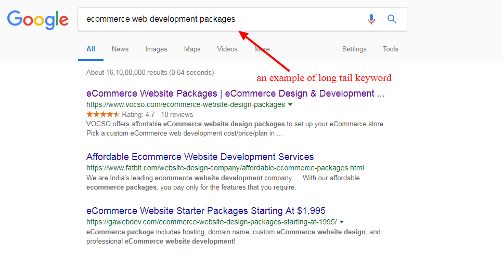Click 'Rating: 4.7 - 18 reviews' text
The height and width of the screenshot is (255, 503).
[x=158, y=114]
